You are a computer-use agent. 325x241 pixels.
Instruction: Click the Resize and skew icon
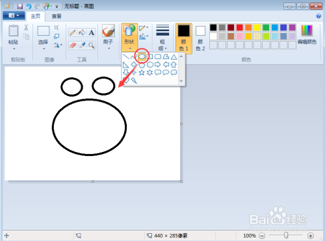[x=57, y=36]
